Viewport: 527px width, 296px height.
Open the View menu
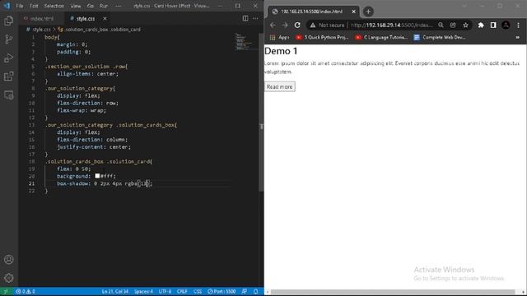point(75,6)
